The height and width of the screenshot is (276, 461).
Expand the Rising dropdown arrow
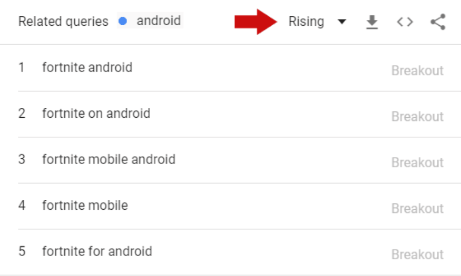point(341,22)
